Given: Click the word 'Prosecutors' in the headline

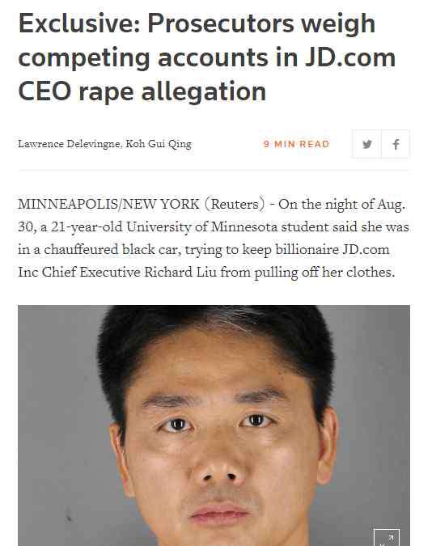Looking at the screenshot, I should pos(221,23).
